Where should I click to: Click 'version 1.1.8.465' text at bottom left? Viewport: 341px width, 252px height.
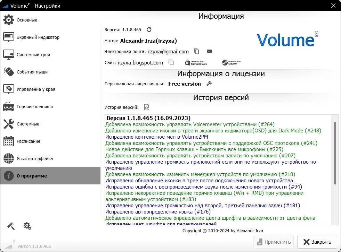tap(34, 246)
